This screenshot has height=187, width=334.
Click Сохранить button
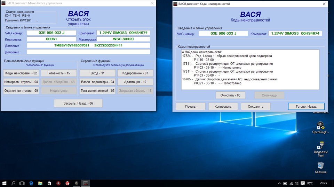(256, 106)
